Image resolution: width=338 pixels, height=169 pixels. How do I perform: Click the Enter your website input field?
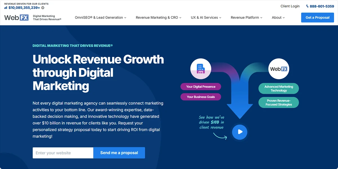coord(63,153)
